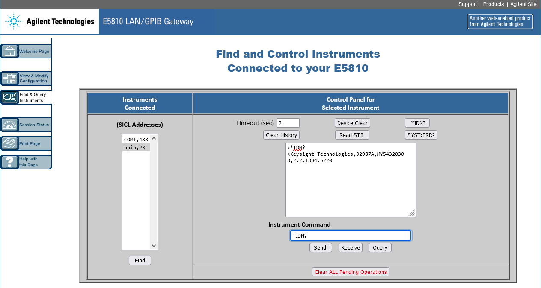This screenshot has width=541, height=288.
Task: Select COM1,488 in the SICL addresses list
Action: (x=136, y=140)
